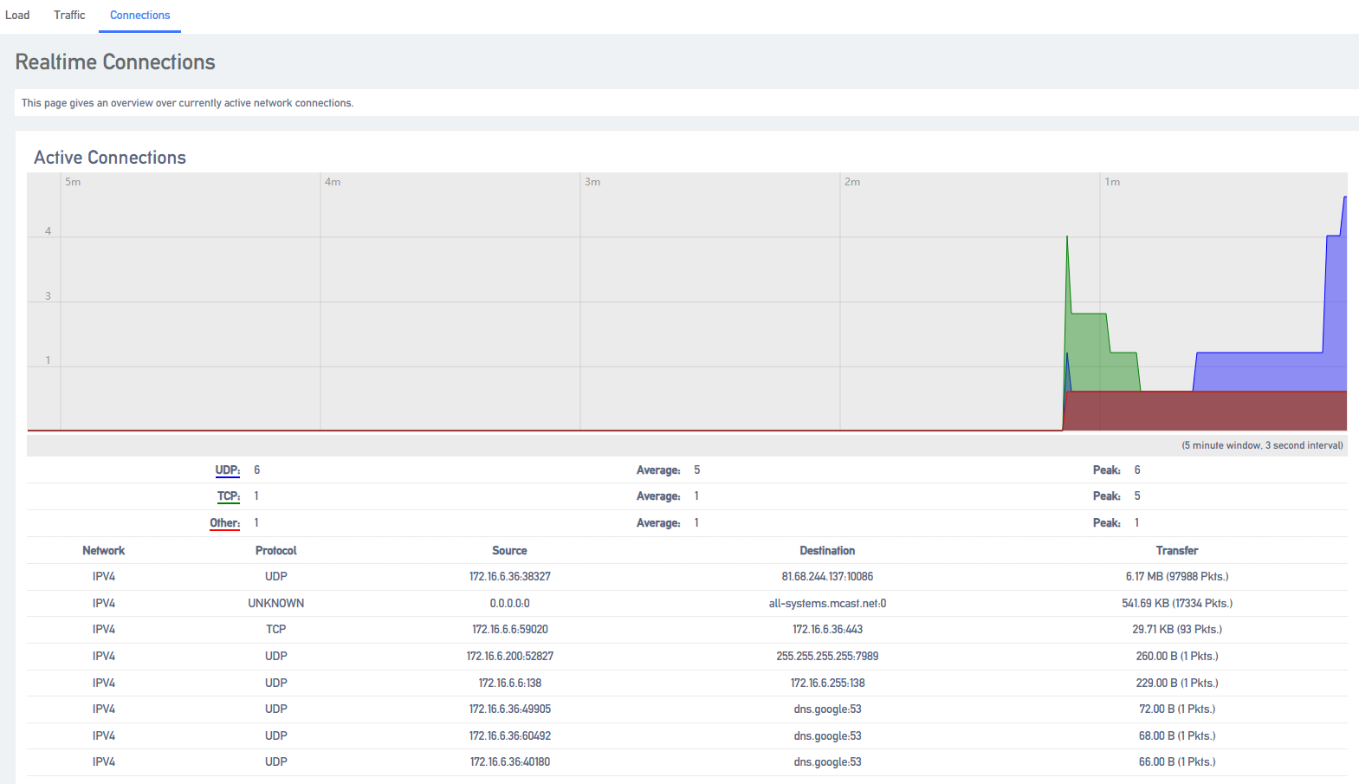
Task: Click the Transfer column header
Action: pyautogui.click(x=1177, y=551)
